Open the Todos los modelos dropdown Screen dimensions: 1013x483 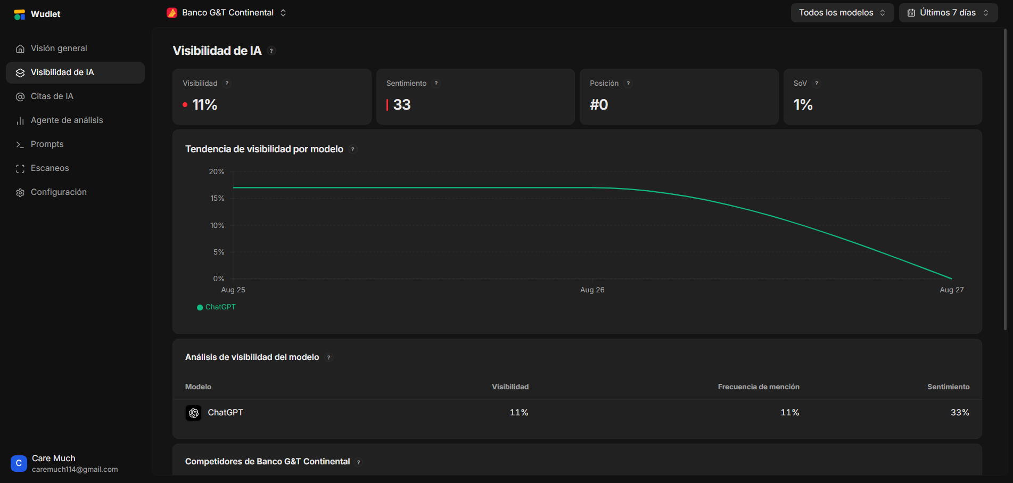click(x=842, y=13)
